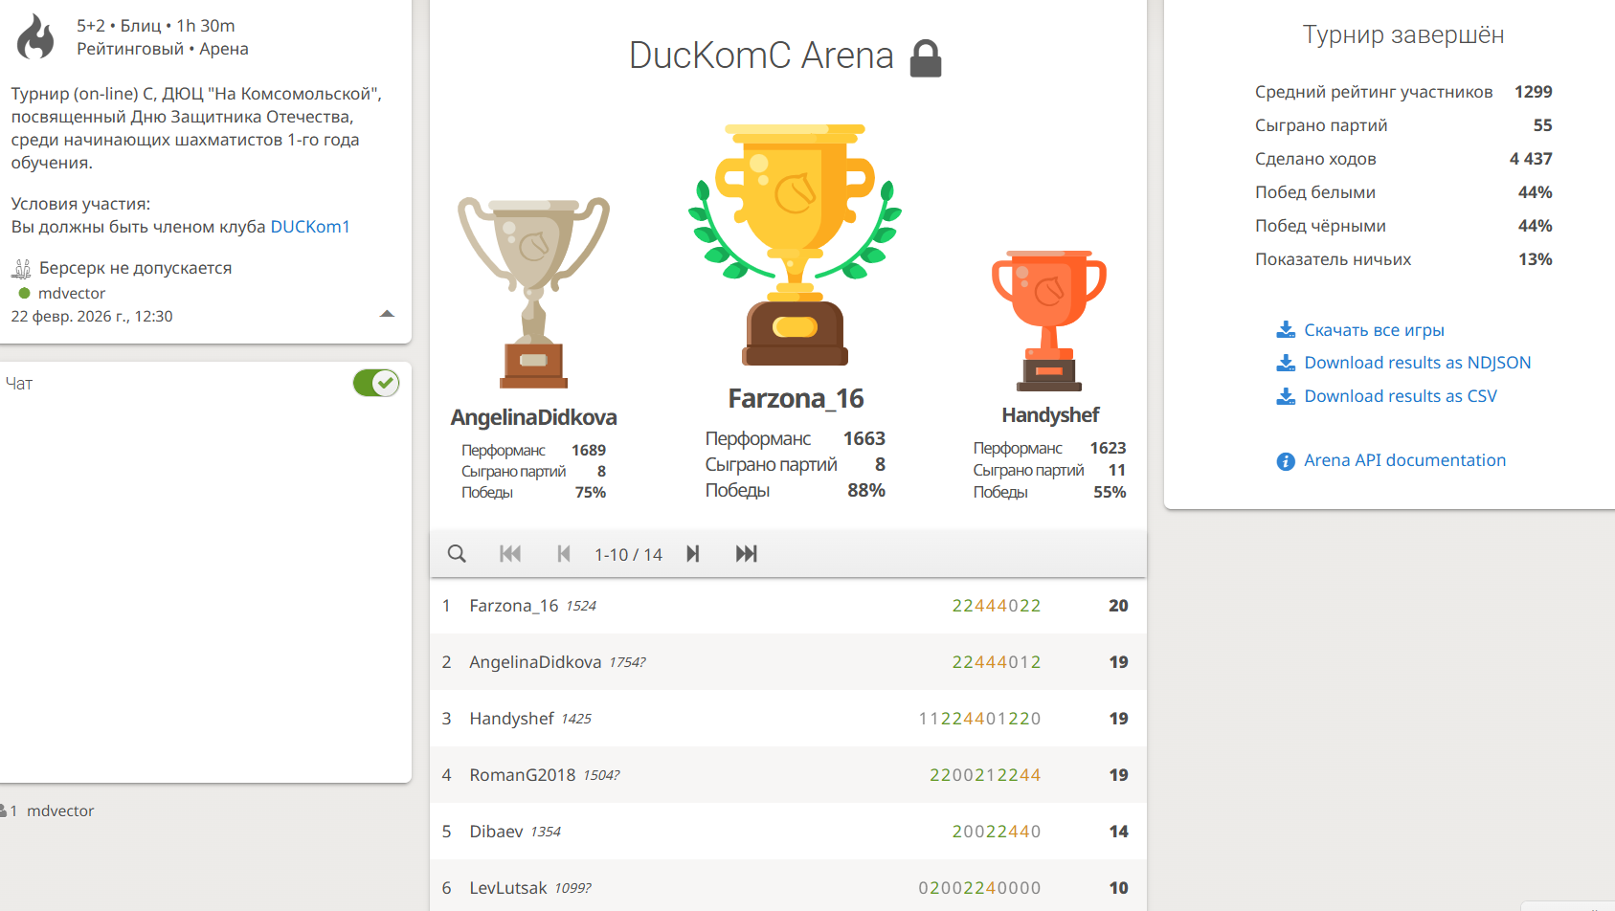1615x911 pixels.
Task: Click the search magnifier icon in standings
Action: click(x=457, y=554)
